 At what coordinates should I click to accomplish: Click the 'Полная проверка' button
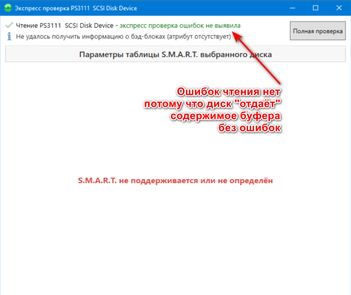317,31
